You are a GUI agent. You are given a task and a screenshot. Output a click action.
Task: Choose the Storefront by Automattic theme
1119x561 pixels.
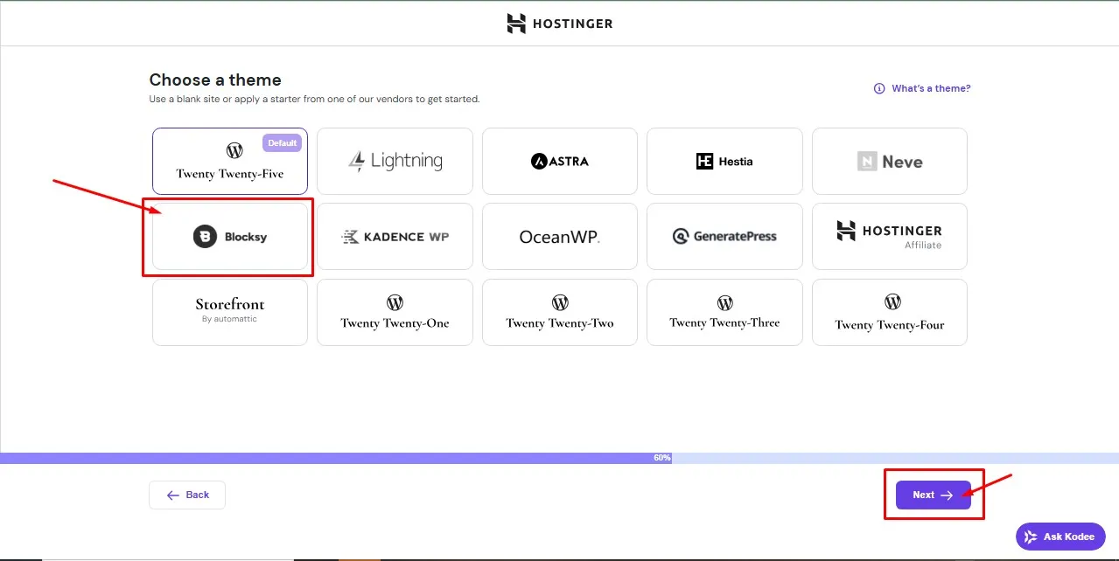pos(230,311)
